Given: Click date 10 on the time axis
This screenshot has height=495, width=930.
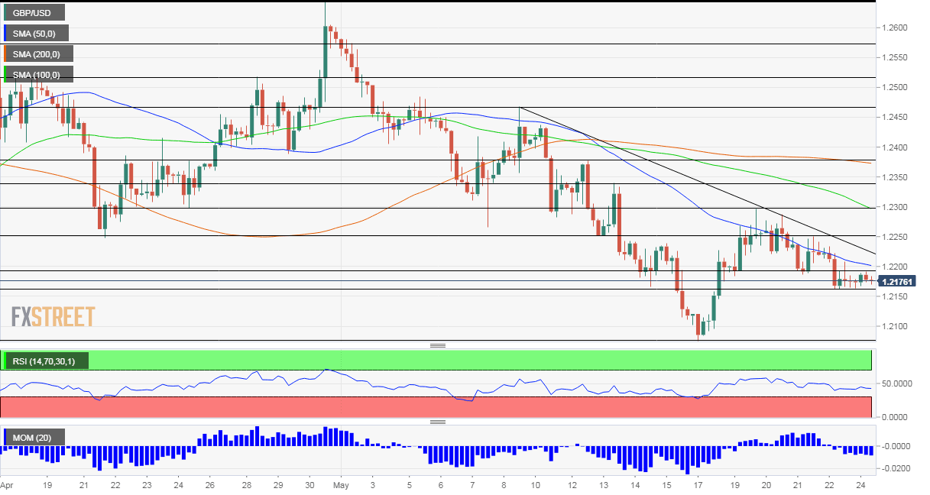Looking at the screenshot, I should (x=535, y=485).
